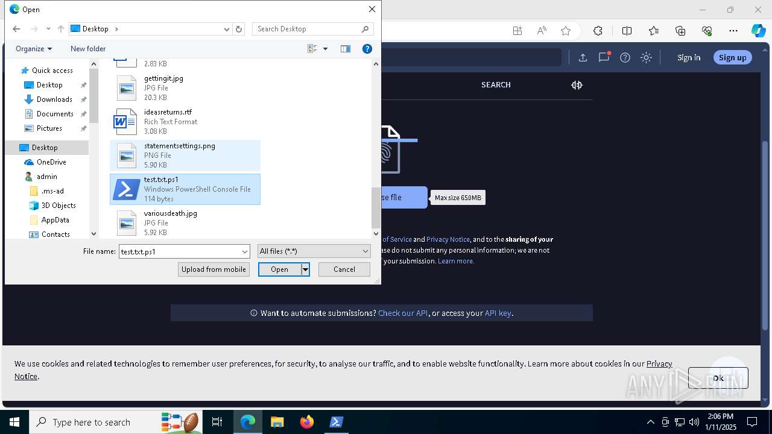The image size is (772, 434).
Task: Open Edge Copilot icon
Action: click(758, 31)
